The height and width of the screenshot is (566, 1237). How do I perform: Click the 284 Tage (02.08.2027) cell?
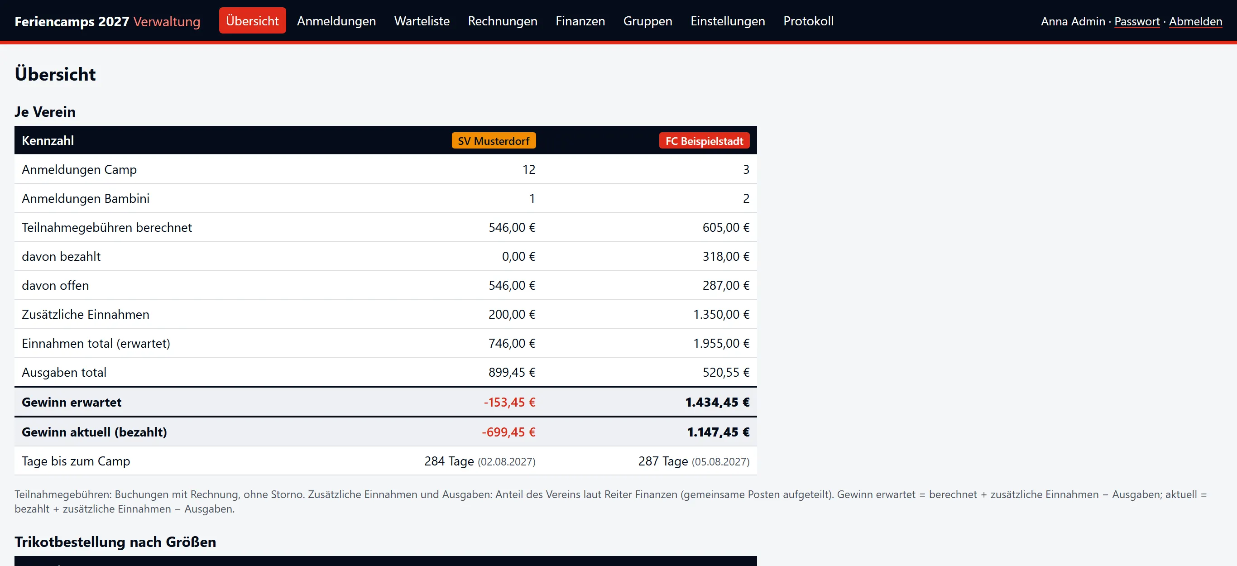[479, 461]
